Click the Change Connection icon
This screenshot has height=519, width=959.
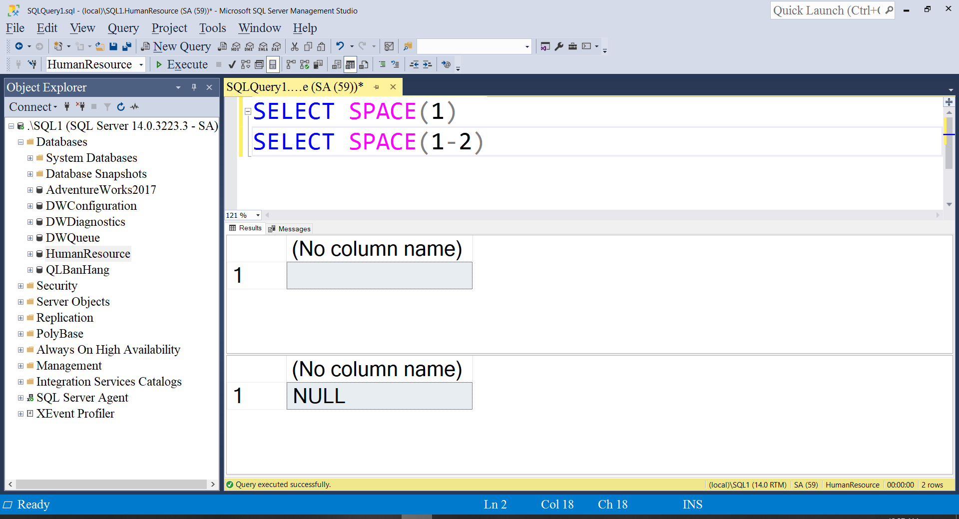32,64
